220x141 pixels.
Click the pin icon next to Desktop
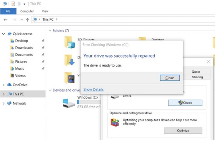pos(43,41)
